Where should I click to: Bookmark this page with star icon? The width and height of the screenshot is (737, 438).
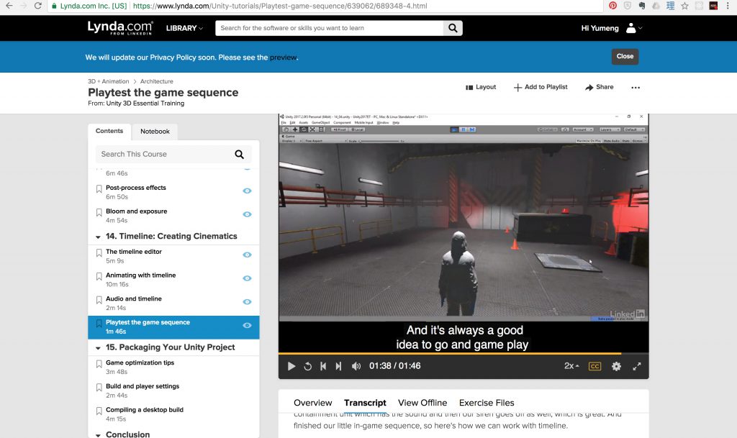point(685,6)
